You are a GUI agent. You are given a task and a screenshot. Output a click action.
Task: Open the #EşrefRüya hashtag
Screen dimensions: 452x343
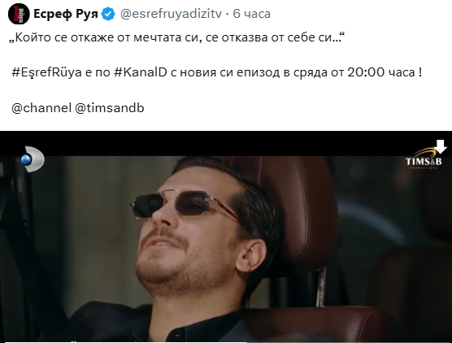[x=47, y=72]
